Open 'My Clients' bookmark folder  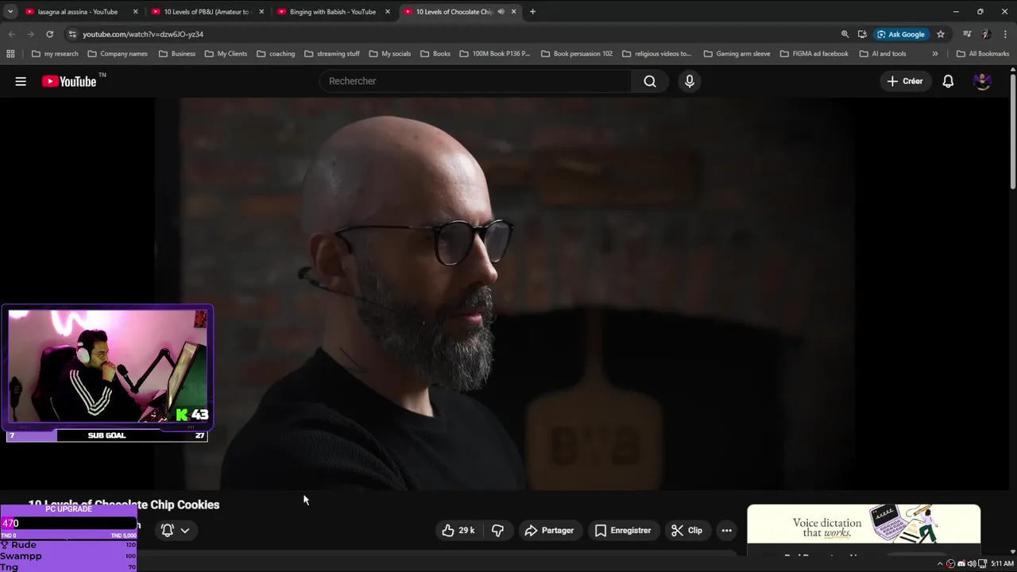coord(226,54)
